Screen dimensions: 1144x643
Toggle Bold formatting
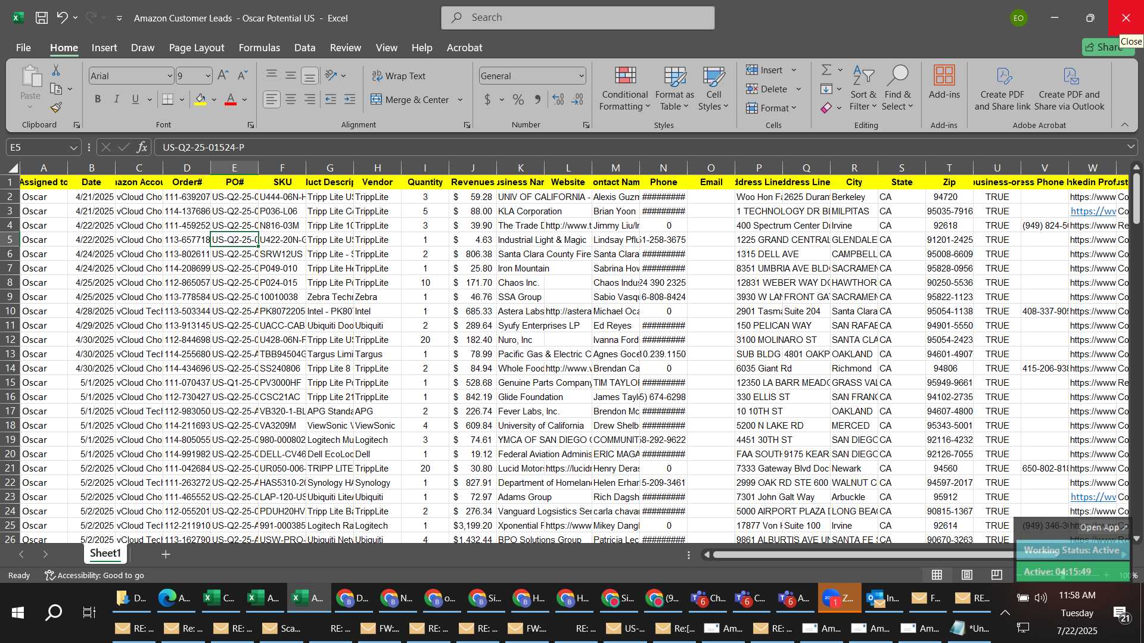click(98, 99)
